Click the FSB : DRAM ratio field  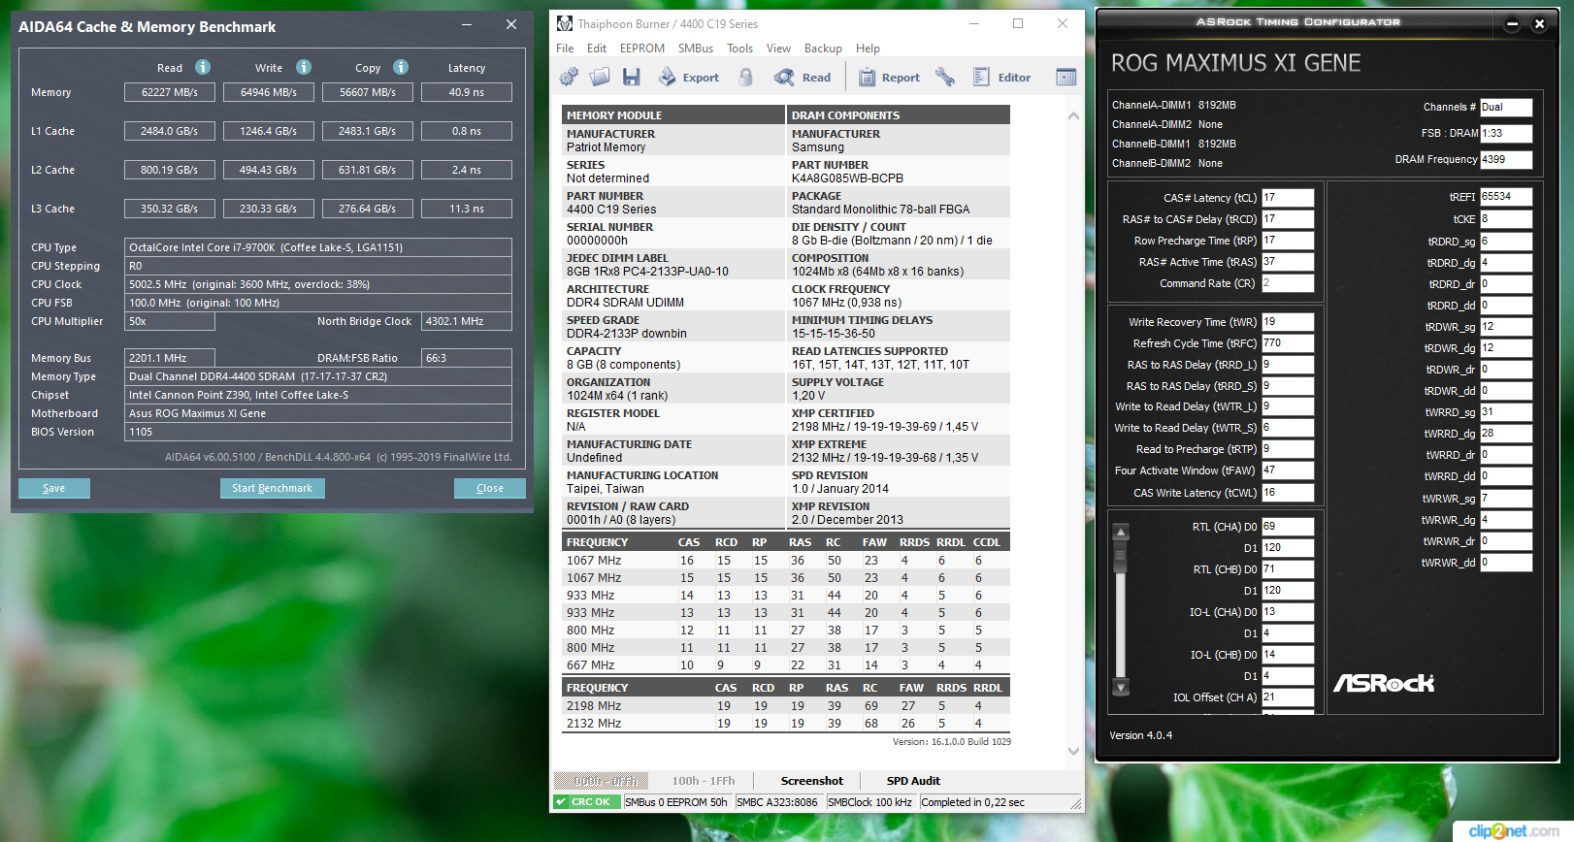pyautogui.click(x=1506, y=134)
